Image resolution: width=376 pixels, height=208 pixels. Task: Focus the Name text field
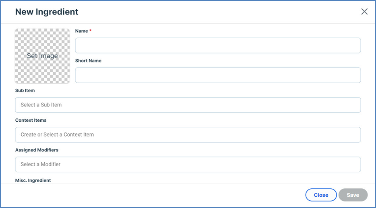click(x=218, y=45)
